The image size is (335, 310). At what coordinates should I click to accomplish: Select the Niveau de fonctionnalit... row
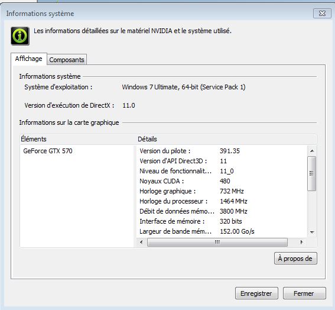(222, 171)
